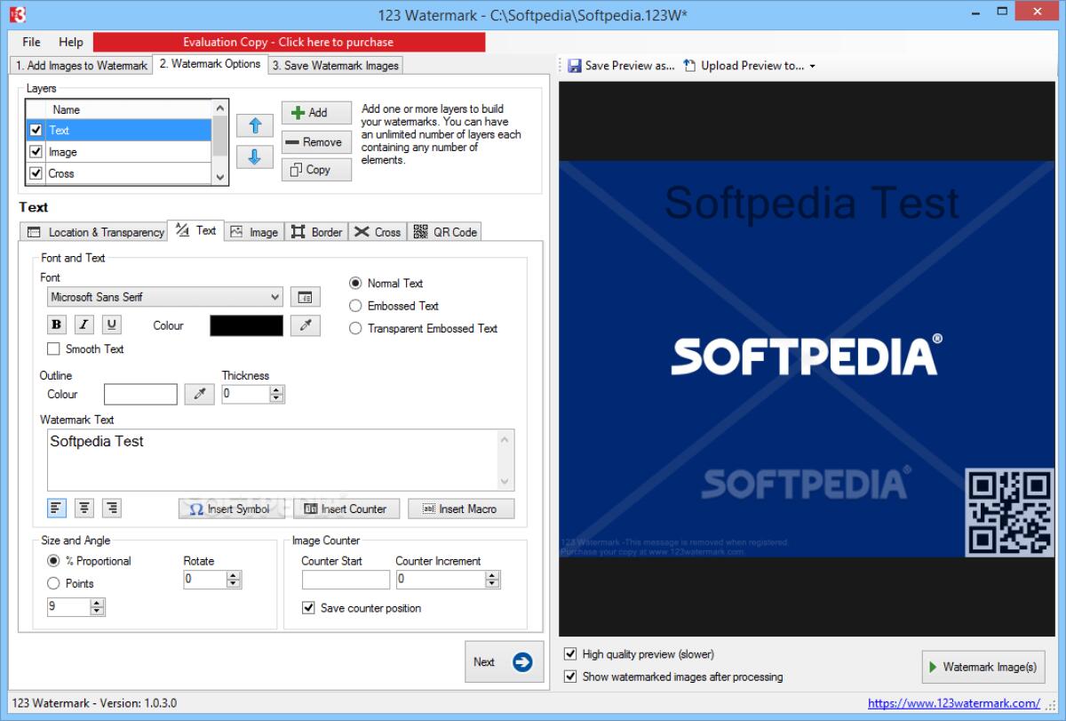Move the selected layer down
Image resolution: width=1066 pixels, height=721 pixels.
click(255, 156)
